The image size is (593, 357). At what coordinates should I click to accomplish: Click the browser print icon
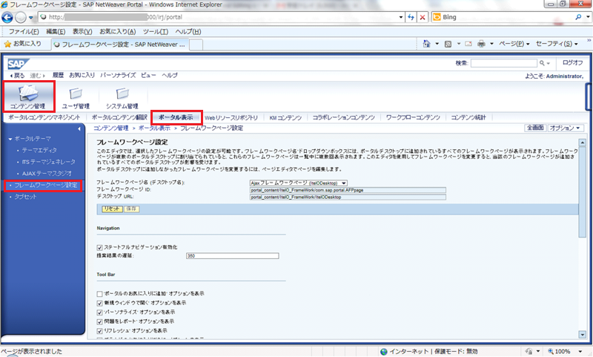coord(481,44)
